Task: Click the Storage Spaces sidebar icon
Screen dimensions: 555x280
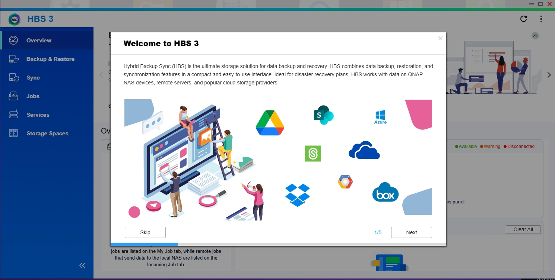Action: click(x=13, y=133)
